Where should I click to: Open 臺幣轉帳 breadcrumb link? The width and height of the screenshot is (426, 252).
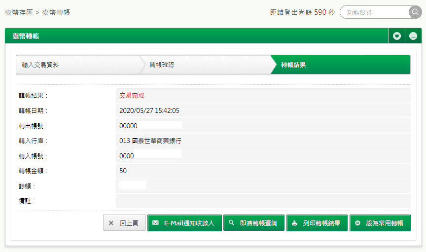pos(56,12)
